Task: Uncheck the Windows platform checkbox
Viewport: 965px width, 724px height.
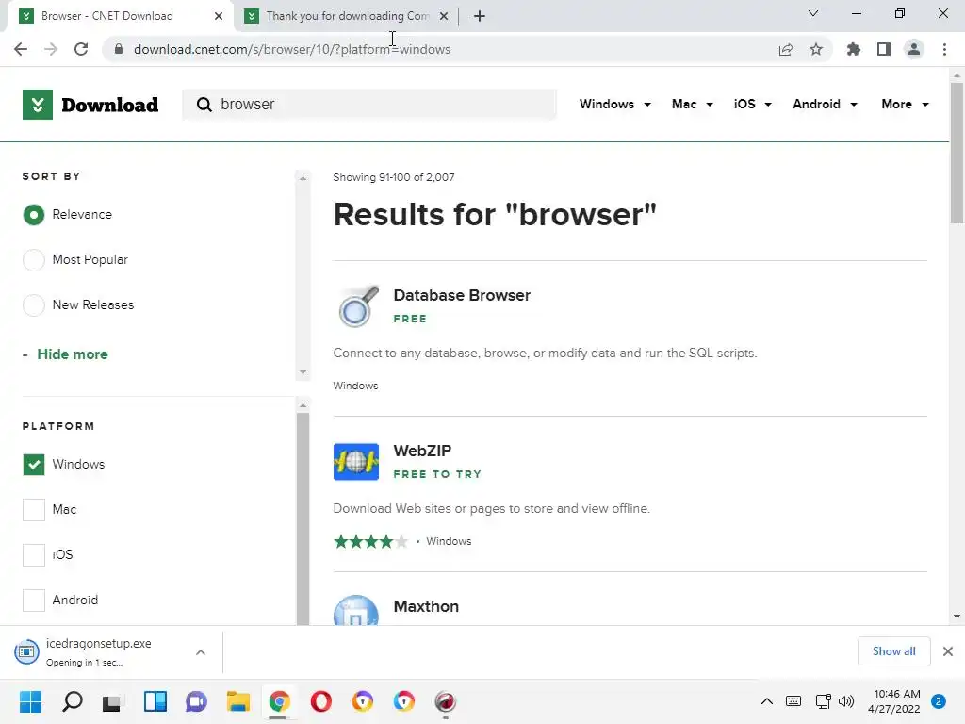Action: pos(34,464)
